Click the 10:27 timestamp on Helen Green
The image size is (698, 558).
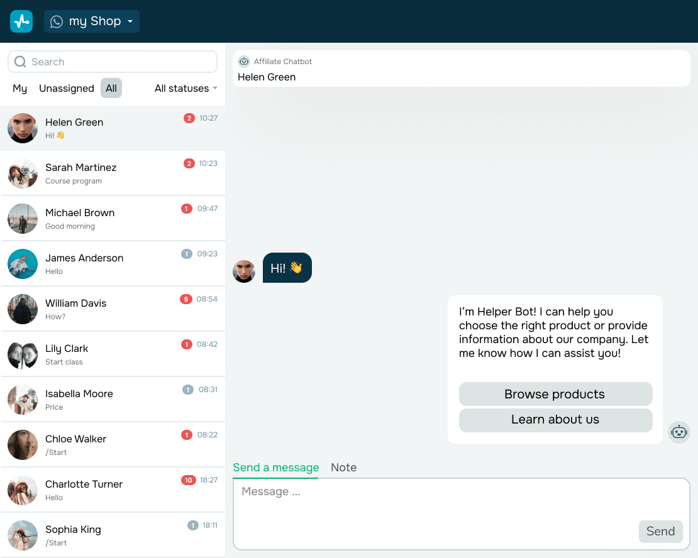(x=208, y=118)
